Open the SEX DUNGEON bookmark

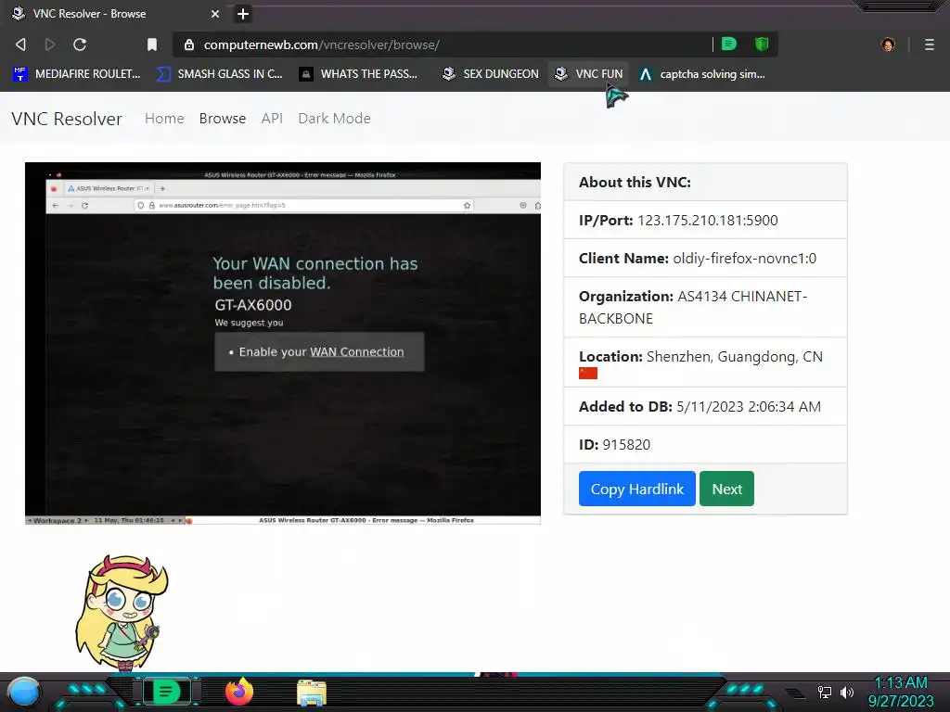click(x=491, y=74)
